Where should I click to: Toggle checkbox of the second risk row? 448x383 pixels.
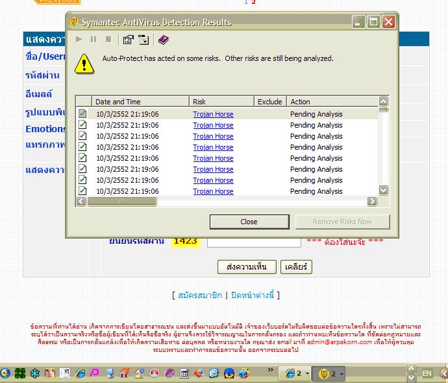82,124
